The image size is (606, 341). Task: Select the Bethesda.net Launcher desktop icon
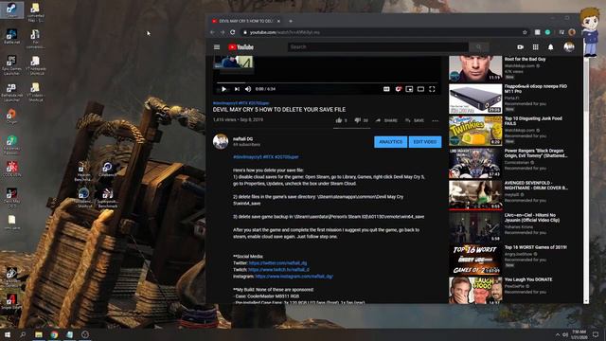[11, 92]
